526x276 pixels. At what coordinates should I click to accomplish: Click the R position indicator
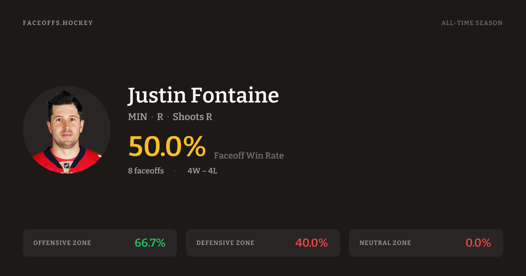[160, 117]
